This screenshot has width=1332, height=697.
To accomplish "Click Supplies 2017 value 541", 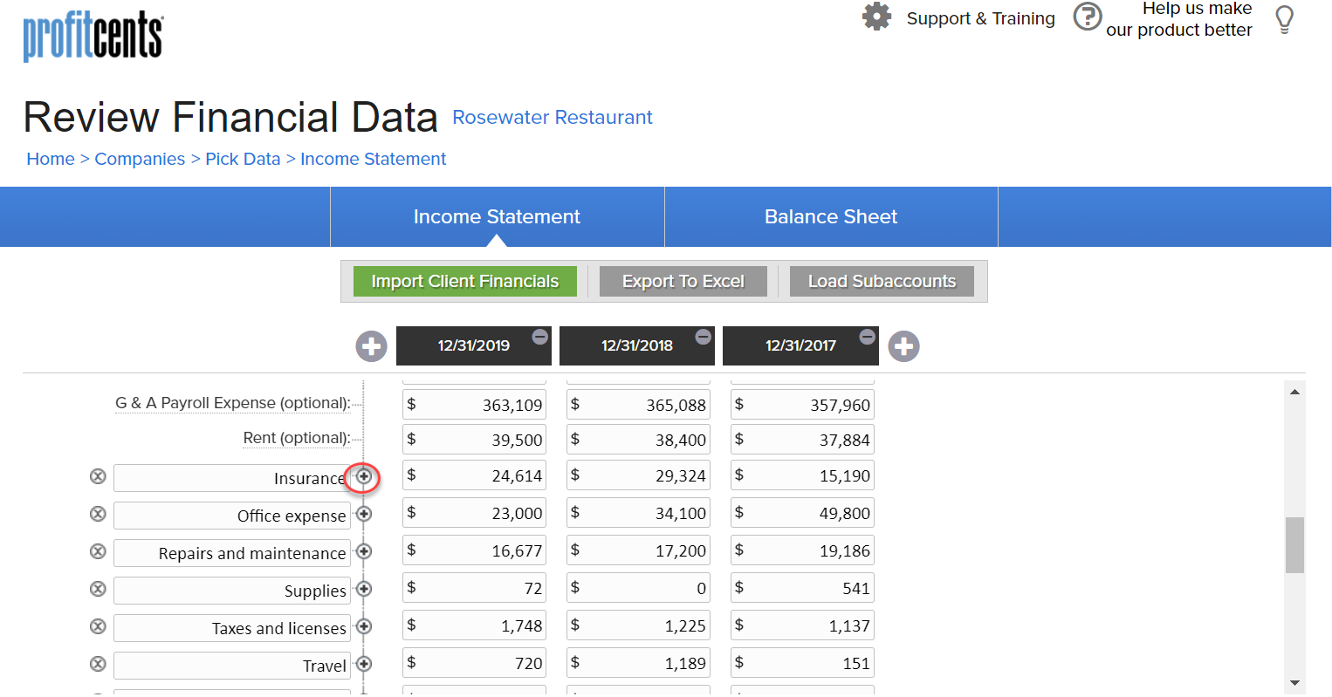I will coord(802,588).
